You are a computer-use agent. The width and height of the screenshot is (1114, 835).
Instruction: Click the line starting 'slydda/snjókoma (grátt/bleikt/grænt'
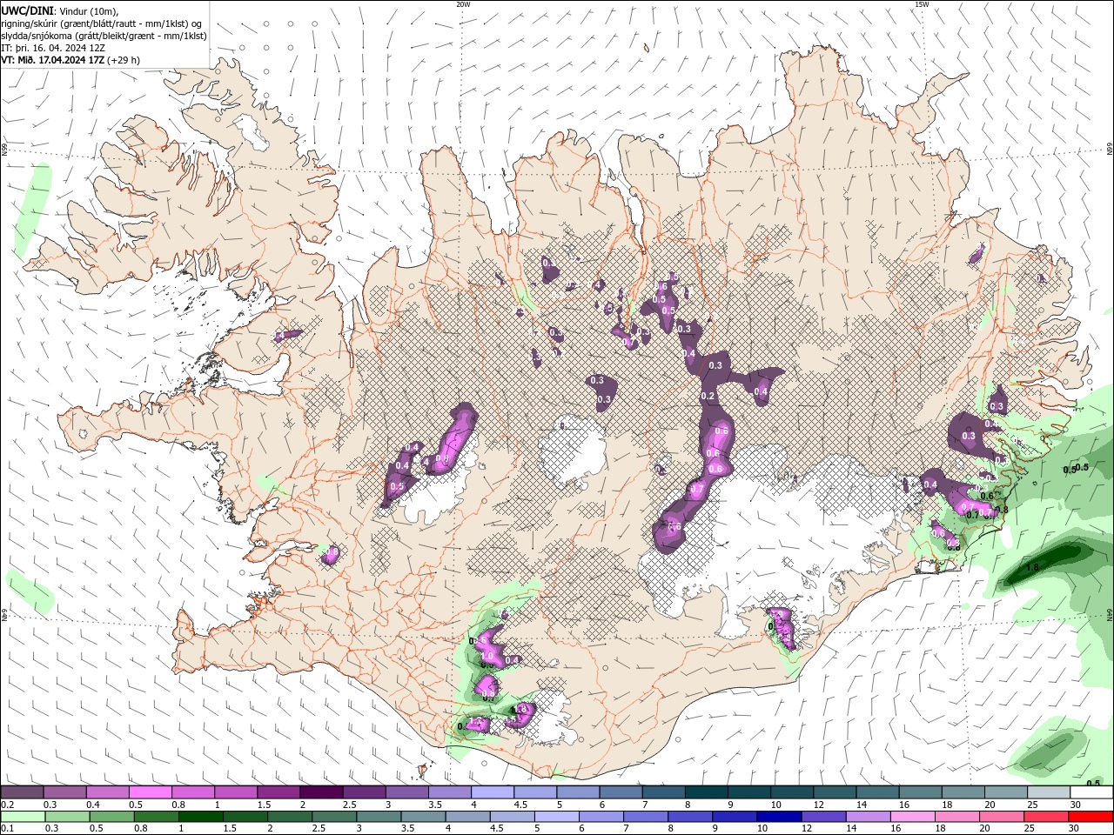pos(104,36)
